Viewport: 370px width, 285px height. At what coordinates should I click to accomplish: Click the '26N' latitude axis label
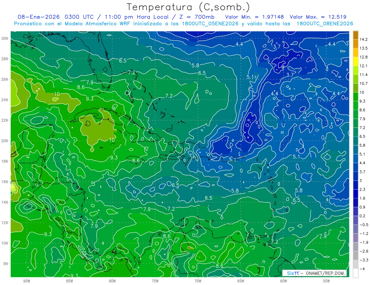tap(5, 79)
